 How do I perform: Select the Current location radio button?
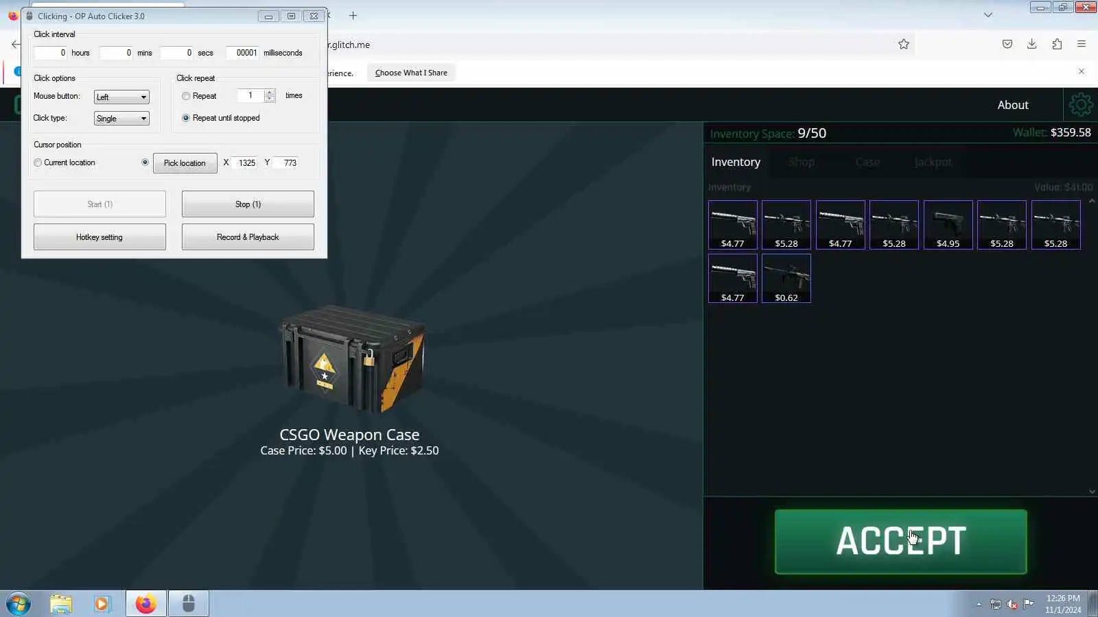coord(38,162)
